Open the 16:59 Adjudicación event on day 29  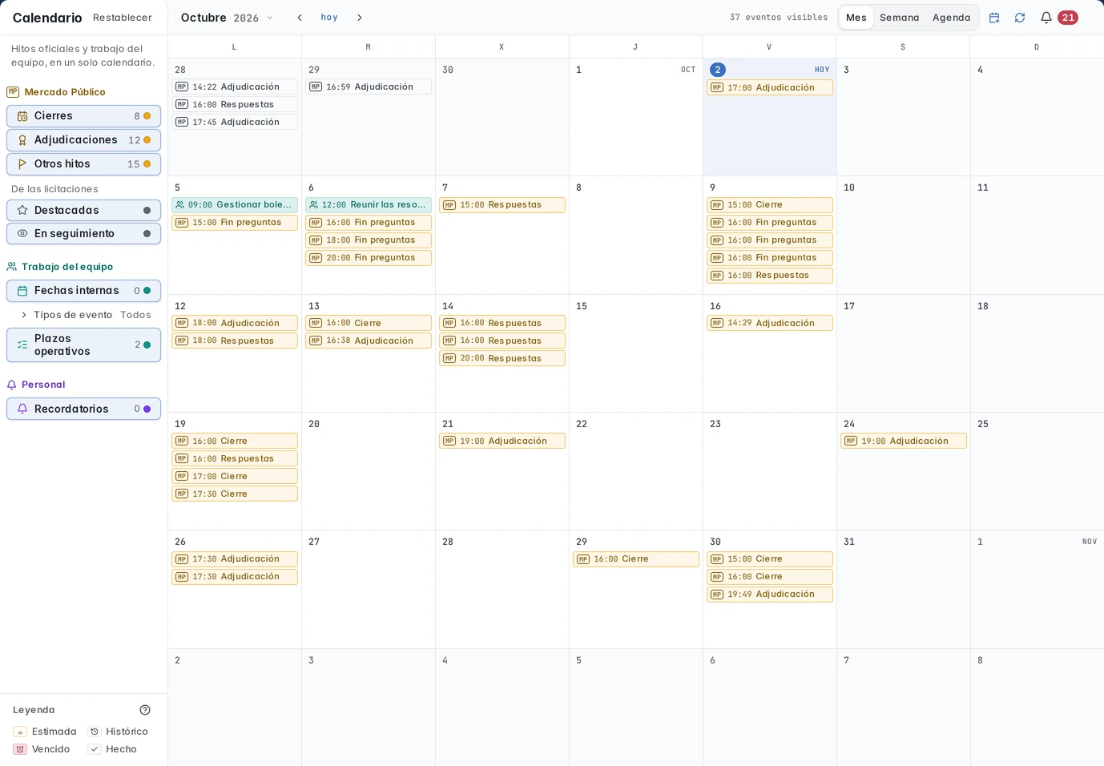point(369,87)
